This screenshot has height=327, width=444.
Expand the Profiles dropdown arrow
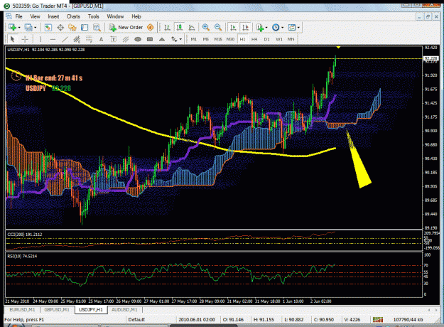point(36,28)
